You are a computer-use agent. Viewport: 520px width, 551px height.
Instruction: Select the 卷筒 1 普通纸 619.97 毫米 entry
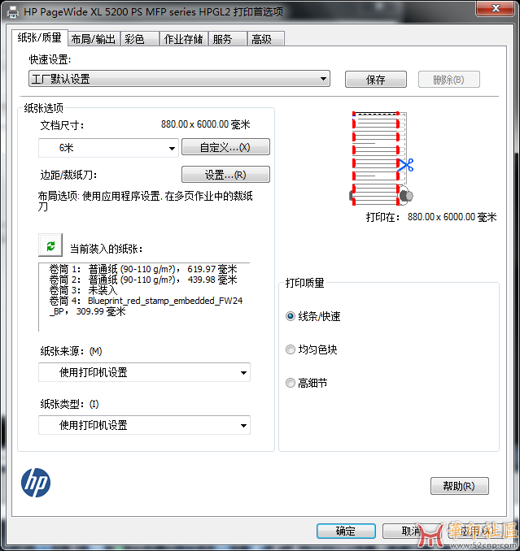[x=143, y=269]
